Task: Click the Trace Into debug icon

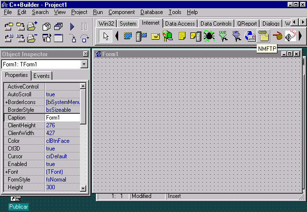Action: coord(73,38)
